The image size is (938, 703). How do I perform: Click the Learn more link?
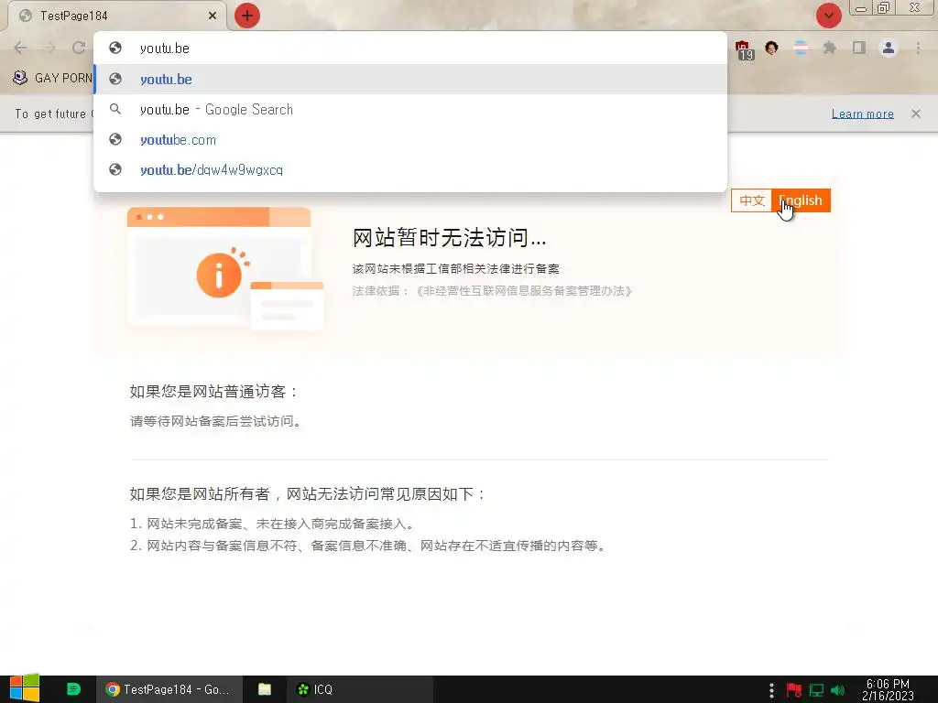[x=863, y=114]
